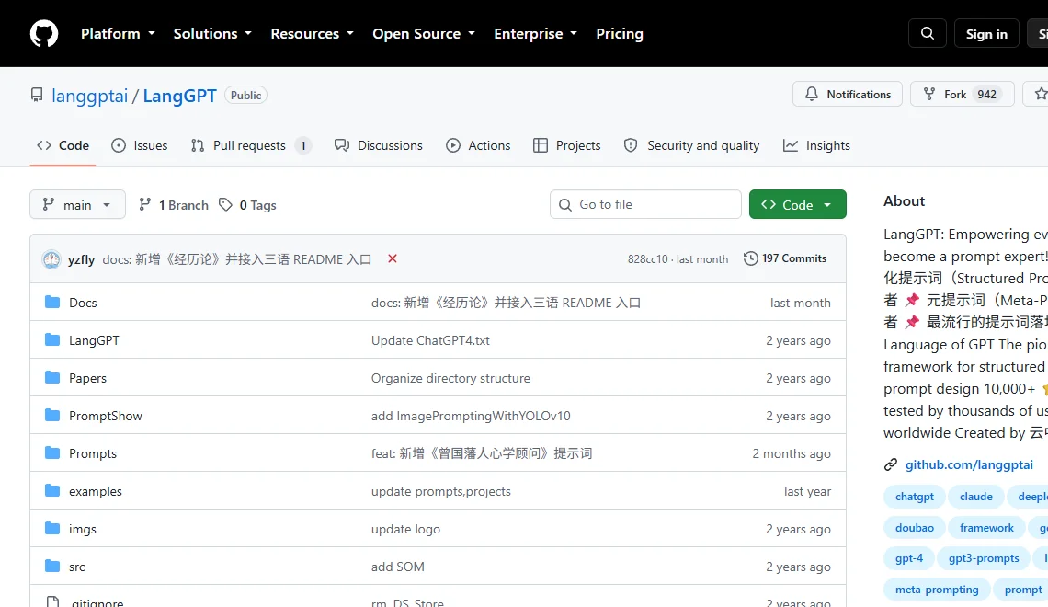Click the Notifications bell icon

(x=812, y=94)
